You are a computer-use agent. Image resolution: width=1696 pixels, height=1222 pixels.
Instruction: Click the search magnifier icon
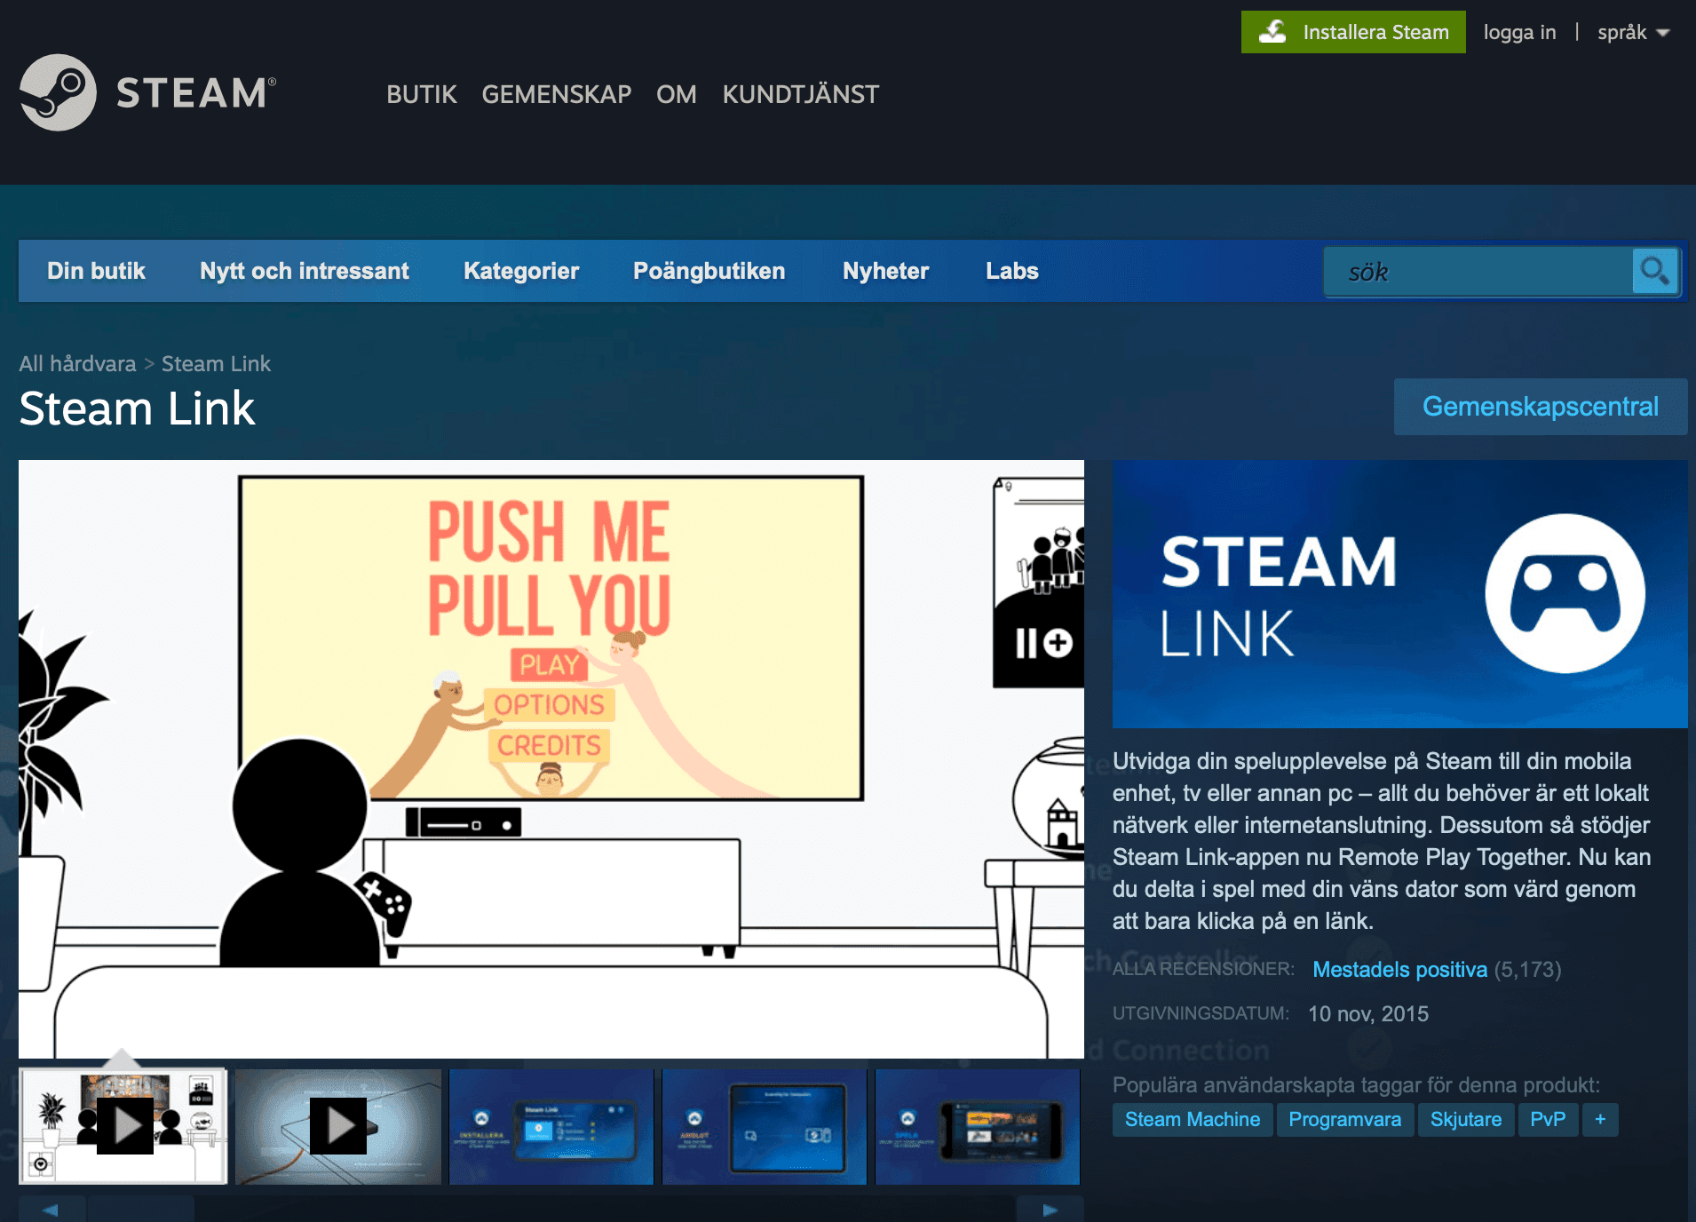coord(1655,271)
